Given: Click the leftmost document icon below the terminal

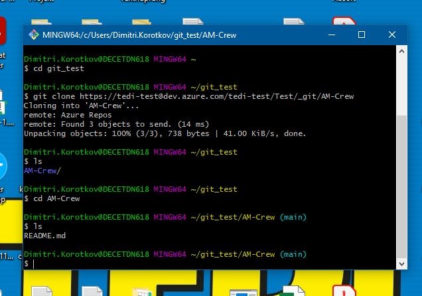Looking at the screenshot, I should click(x=41, y=291).
